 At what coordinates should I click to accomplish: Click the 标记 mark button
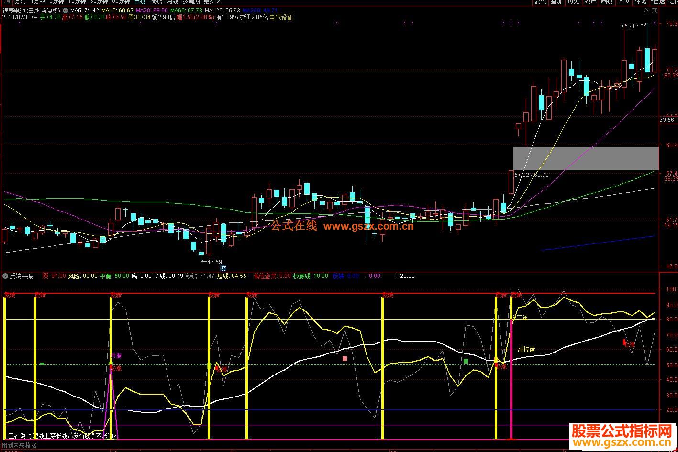(640, 1)
